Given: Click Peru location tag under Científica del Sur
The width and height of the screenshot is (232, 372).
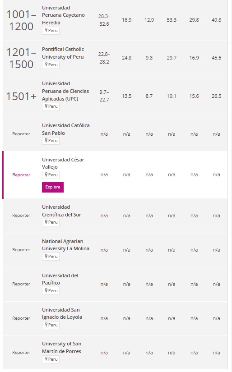Looking at the screenshot, I should tap(51, 222).
